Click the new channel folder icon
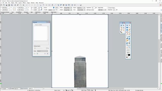The height and width of the screenshot is (91, 162). point(34,54)
